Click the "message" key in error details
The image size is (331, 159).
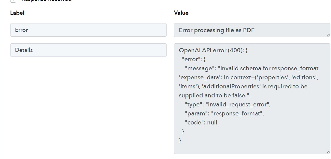pyautogui.click(x=200, y=68)
